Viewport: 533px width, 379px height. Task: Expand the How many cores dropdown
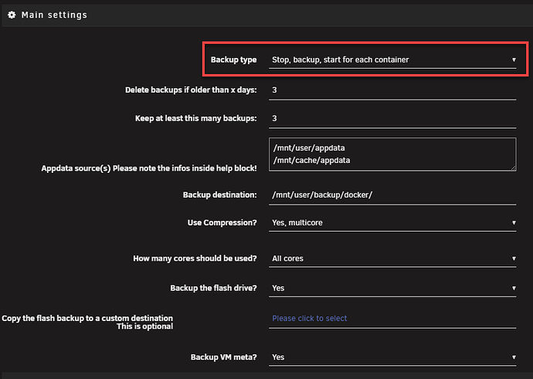click(x=392, y=259)
